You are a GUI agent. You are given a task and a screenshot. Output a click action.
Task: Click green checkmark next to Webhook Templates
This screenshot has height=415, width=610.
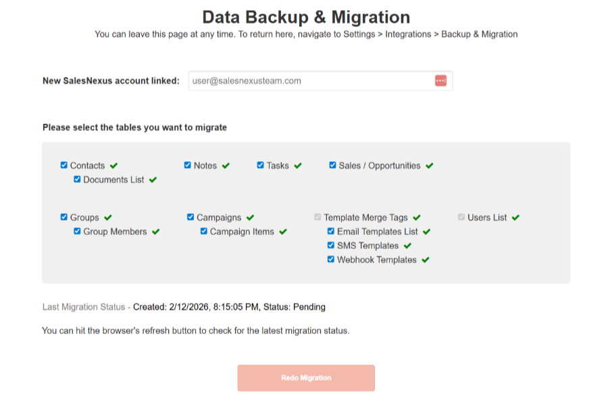[x=426, y=260]
